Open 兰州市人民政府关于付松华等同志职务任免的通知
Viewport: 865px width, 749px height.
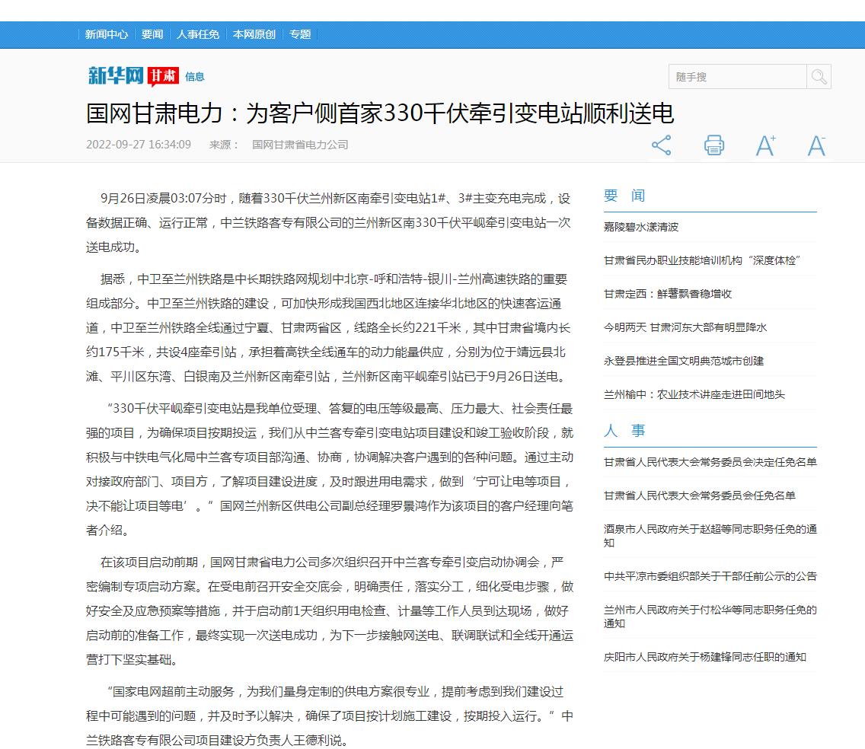(710, 616)
